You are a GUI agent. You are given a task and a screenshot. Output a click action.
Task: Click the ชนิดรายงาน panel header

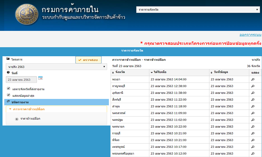tap(57, 102)
